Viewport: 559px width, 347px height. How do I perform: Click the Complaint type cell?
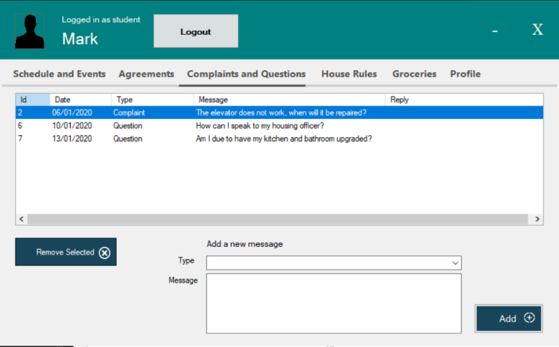(129, 113)
